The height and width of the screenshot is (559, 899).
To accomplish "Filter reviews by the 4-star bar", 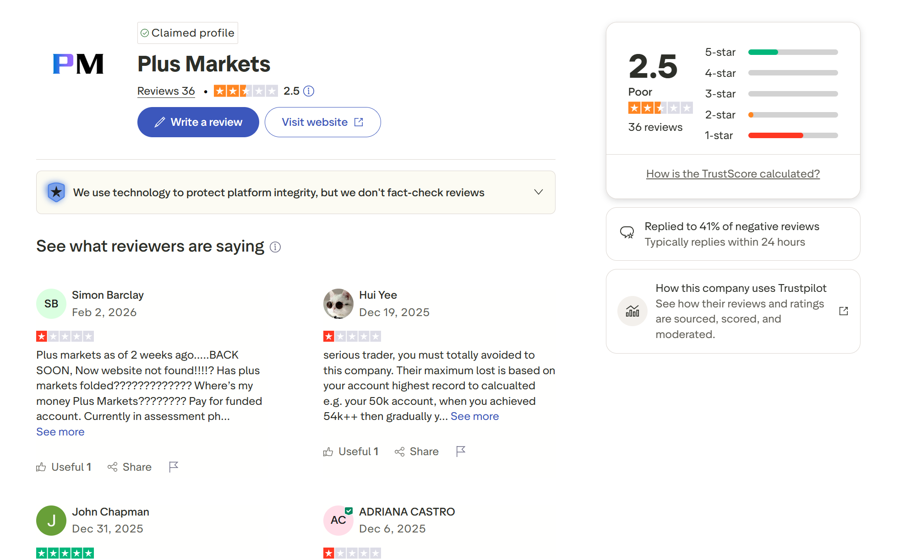I will pyautogui.click(x=772, y=73).
